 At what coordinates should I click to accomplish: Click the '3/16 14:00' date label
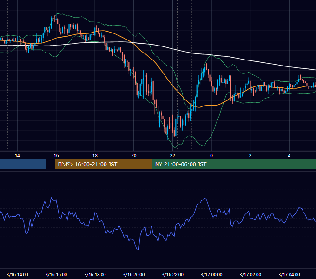(x=17, y=274)
